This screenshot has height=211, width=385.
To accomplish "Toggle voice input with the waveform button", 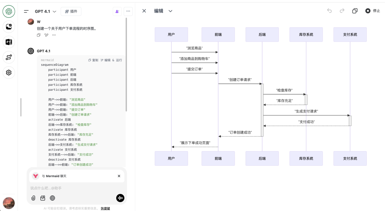I will pos(120,198).
